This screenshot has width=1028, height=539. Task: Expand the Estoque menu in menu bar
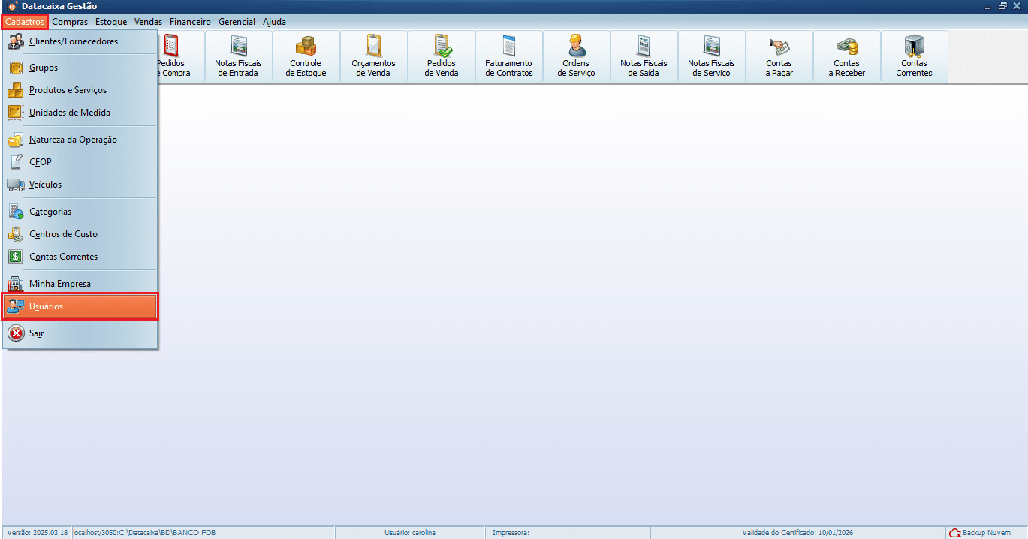point(111,22)
